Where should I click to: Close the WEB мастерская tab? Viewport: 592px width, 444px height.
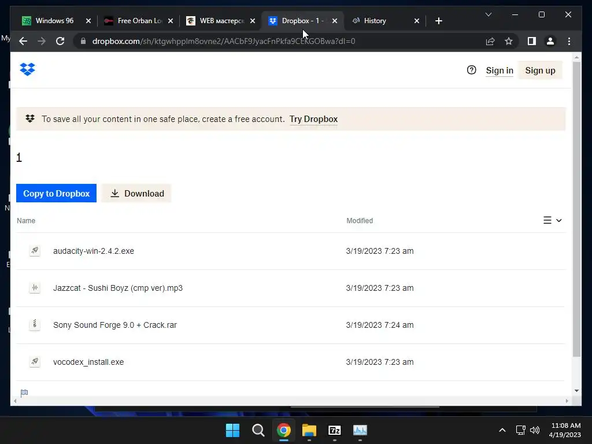[253, 21]
